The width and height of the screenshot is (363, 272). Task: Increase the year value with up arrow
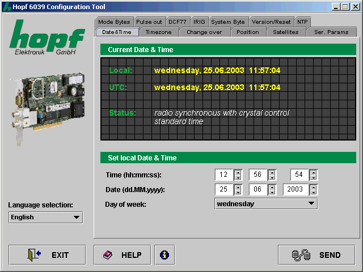pos(314,187)
